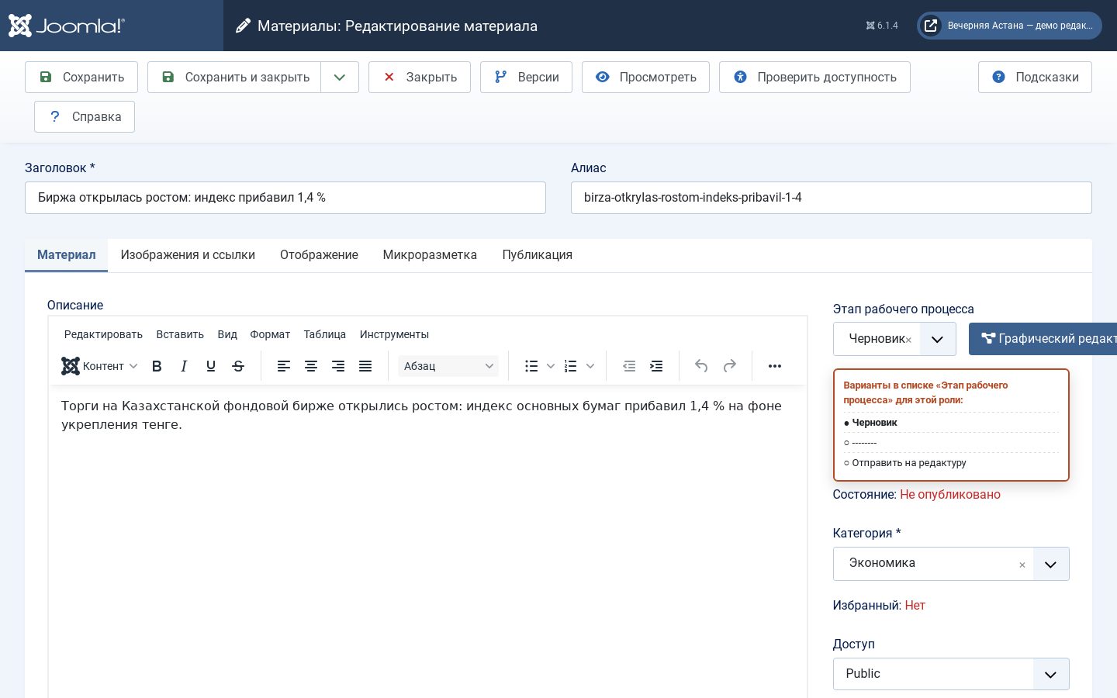The image size is (1117, 698).
Task: Open the Вставить editor menu
Action: click(180, 334)
